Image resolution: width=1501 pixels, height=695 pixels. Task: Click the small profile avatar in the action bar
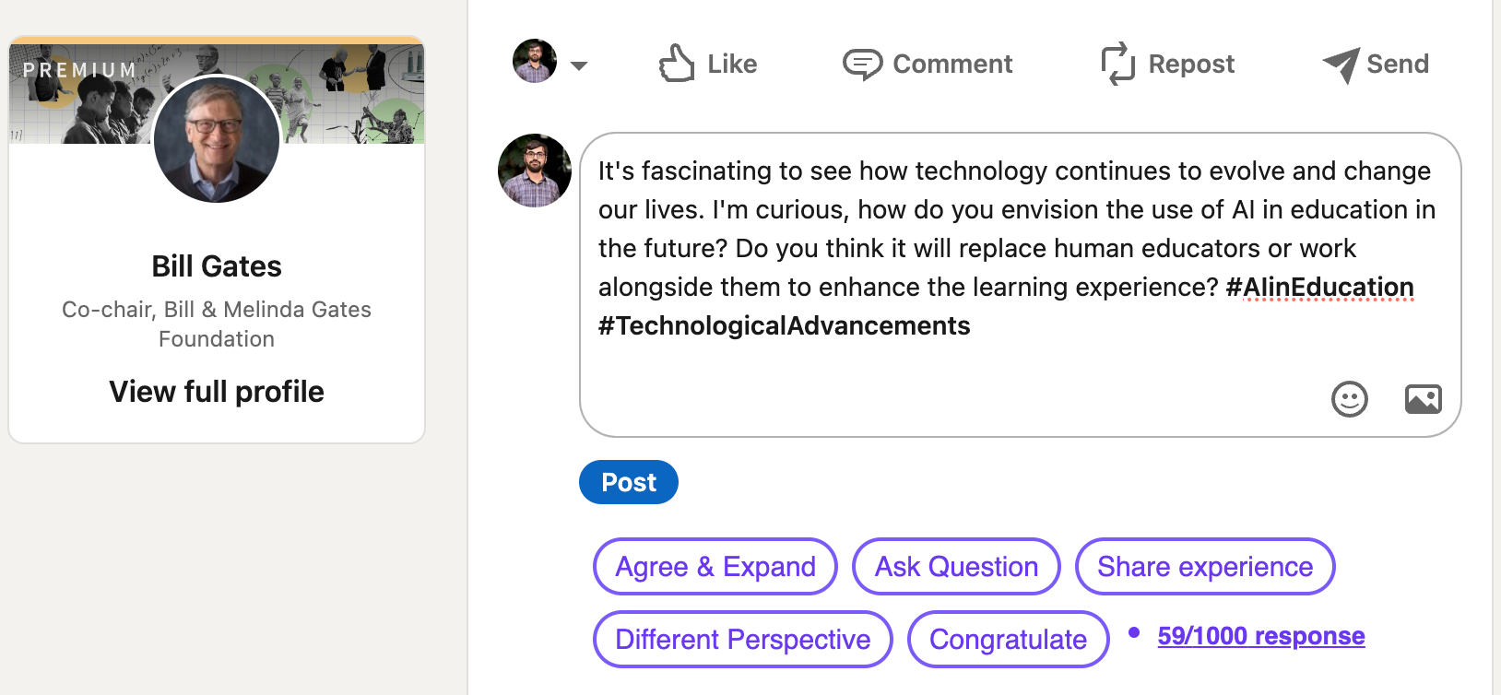(535, 62)
